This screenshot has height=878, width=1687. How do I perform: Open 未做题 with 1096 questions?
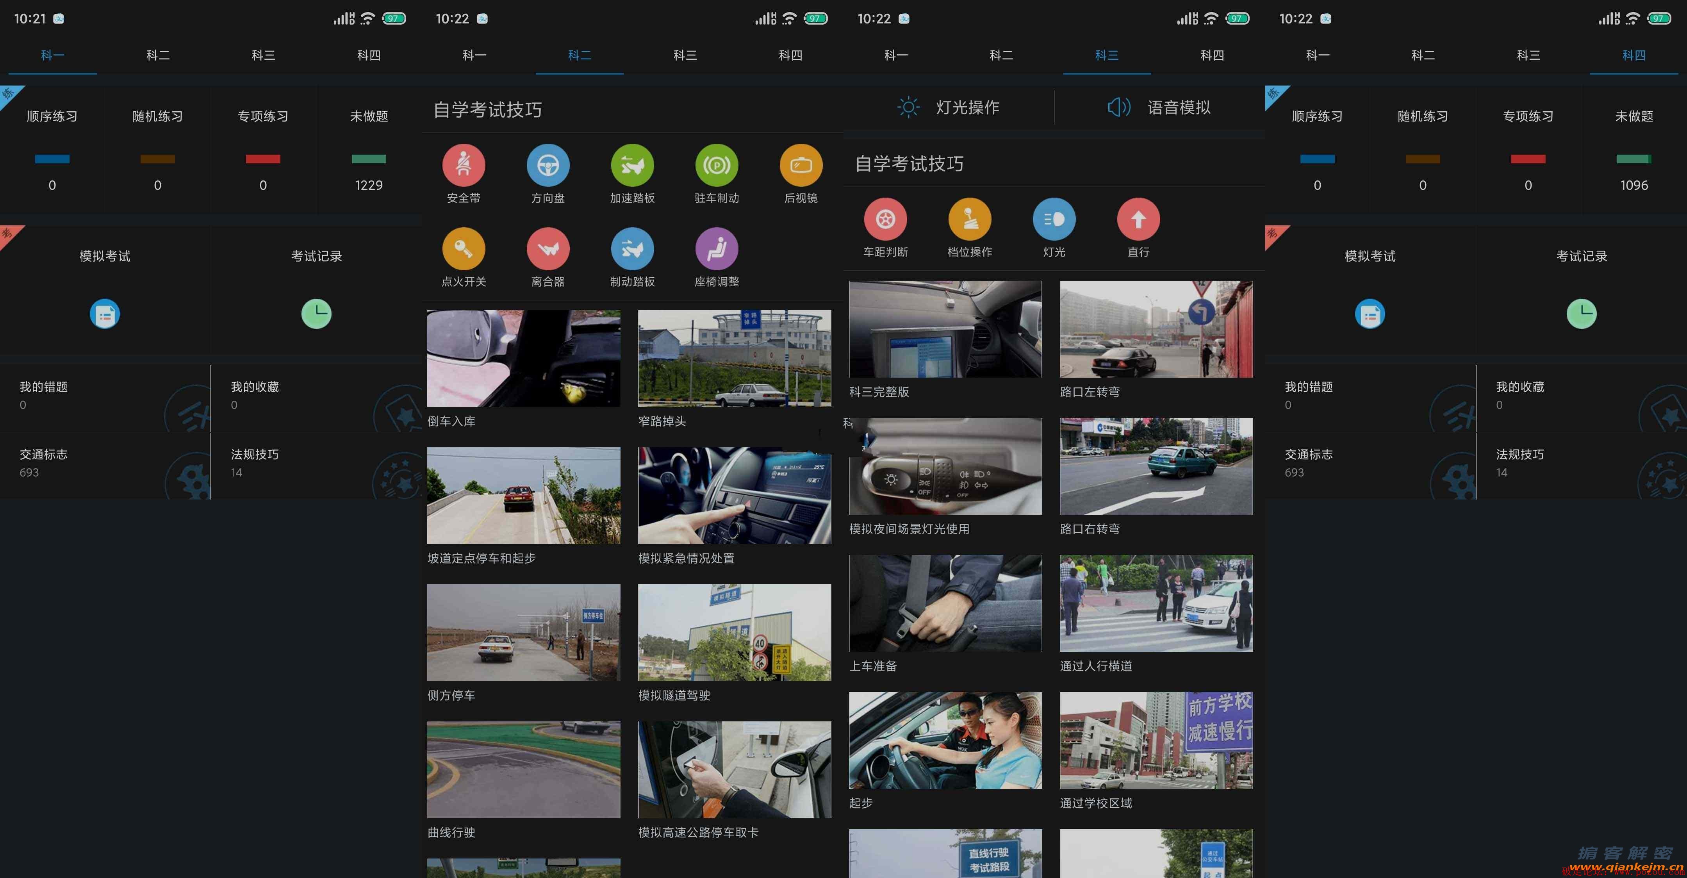click(1634, 149)
